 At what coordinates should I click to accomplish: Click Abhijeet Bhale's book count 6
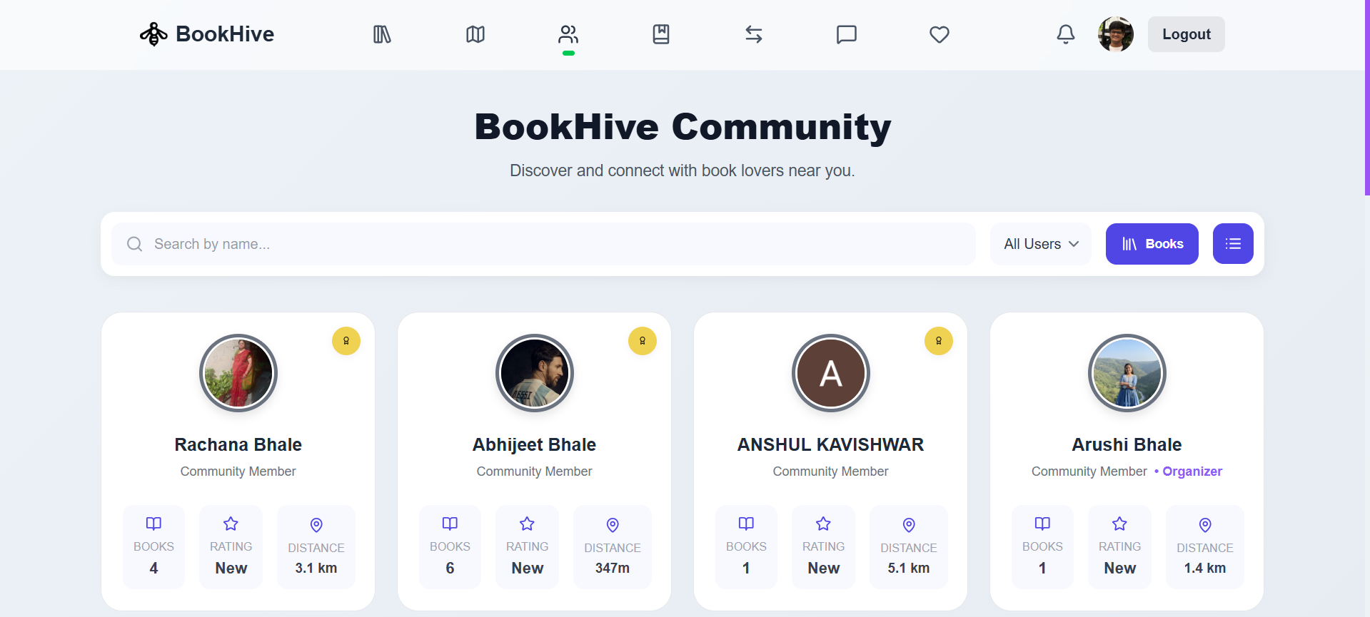click(450, 568)
